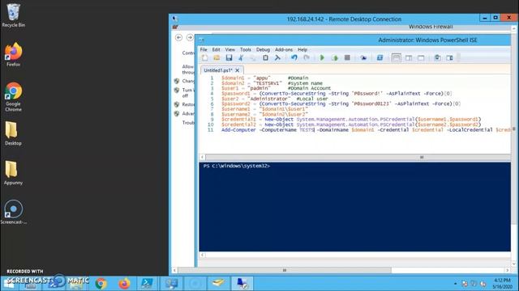Viewport: 519px width, 291px height.
Task: Open the File menu in PowerShell ISE
Action: [204, 49]
